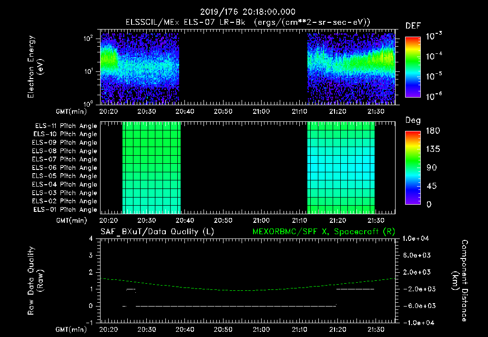The image size is (488, 337).
Task: Click the ELS-06 Pitch Angle row label
Action: point(64,168)
